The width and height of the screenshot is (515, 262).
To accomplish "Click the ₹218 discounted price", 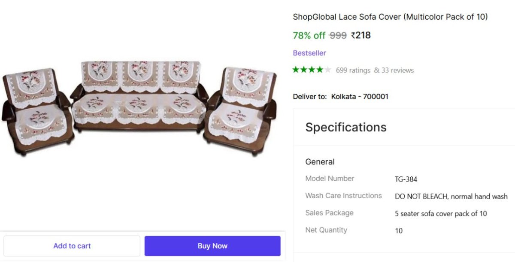I will click(361, 35).
